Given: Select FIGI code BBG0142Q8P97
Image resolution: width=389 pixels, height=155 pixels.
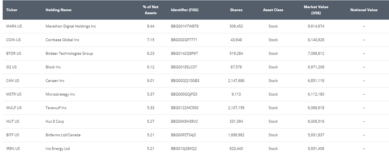Looking at the screenshot, I should [x=184, y=54].
